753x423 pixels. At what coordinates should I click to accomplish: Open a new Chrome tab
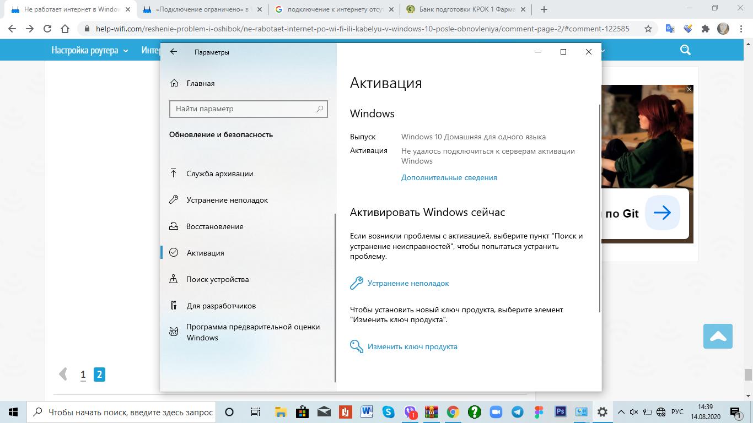[x=544, y=9]
